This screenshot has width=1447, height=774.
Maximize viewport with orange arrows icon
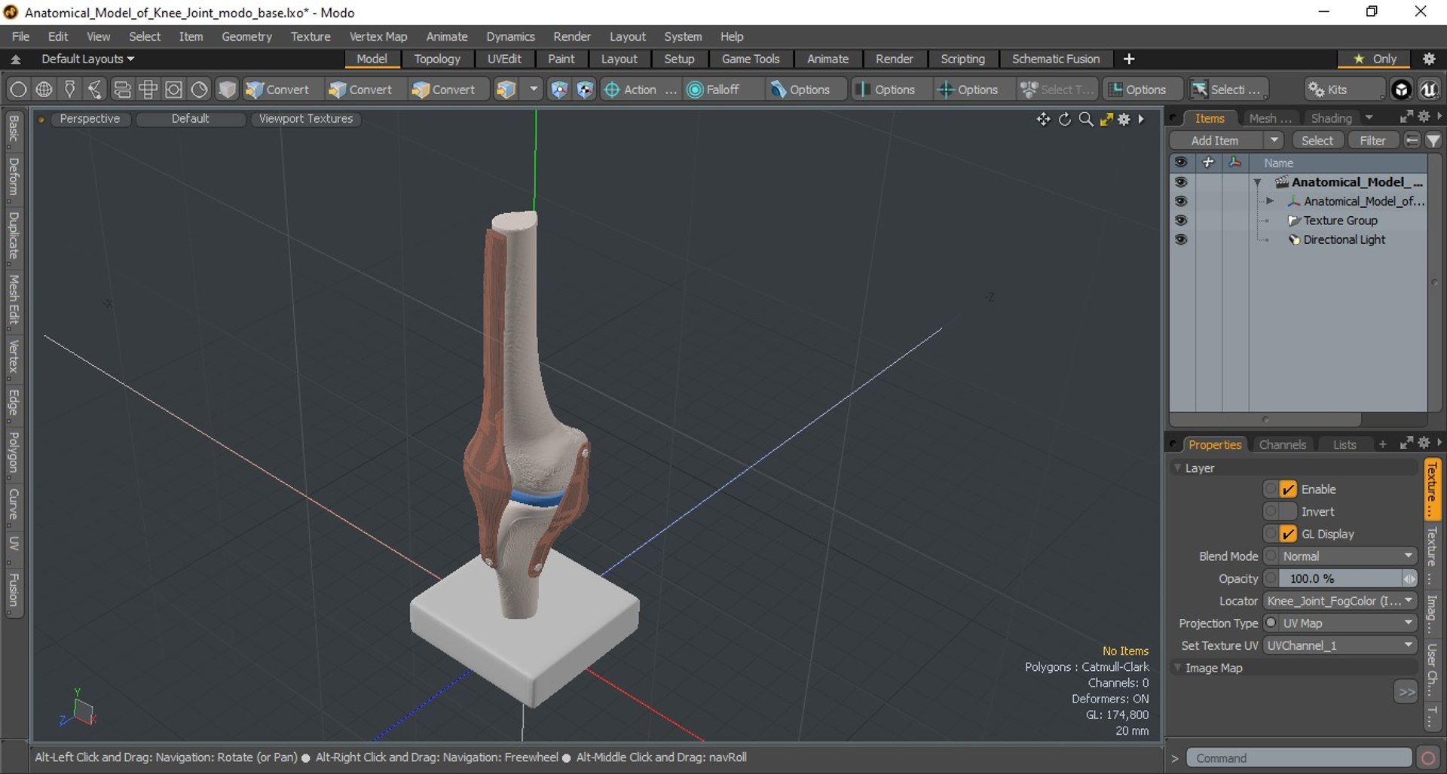click(x=1106, y=119)
